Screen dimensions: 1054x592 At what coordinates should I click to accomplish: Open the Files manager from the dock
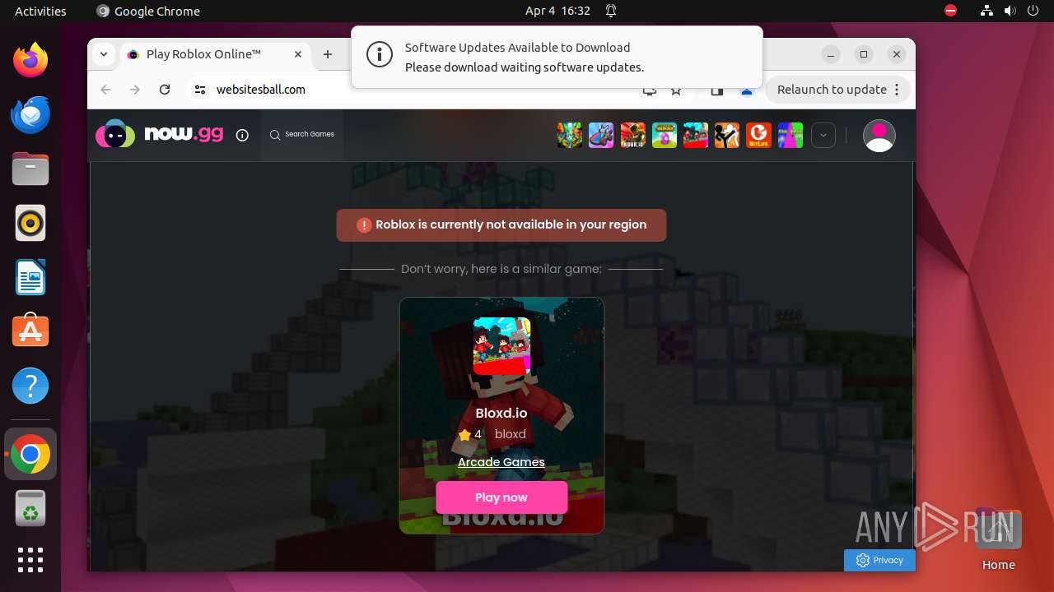click(x=30, y=169)
